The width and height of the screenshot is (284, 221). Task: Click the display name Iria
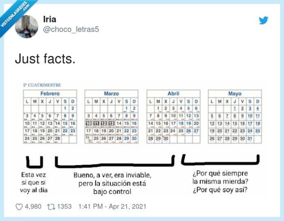point(49,20)
